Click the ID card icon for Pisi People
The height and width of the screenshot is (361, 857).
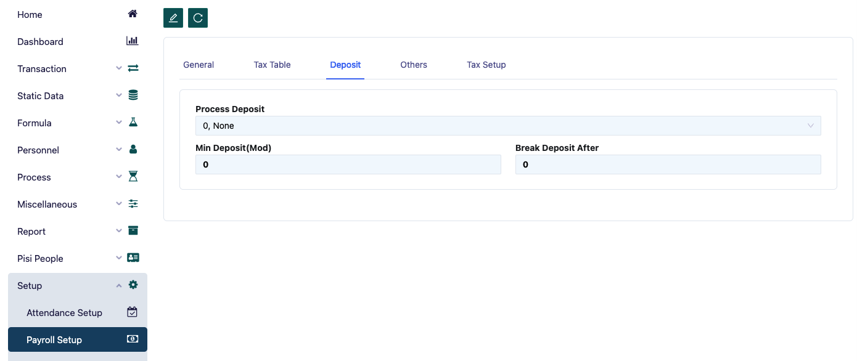[x=133, y=258]
